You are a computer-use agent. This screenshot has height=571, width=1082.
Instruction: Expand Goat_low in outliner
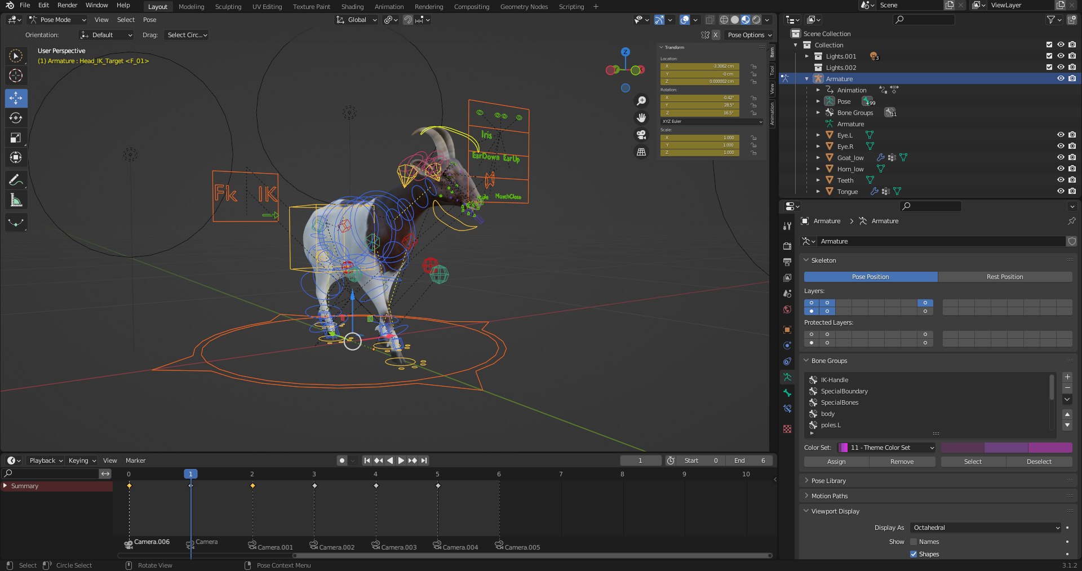tap(818, 158)
